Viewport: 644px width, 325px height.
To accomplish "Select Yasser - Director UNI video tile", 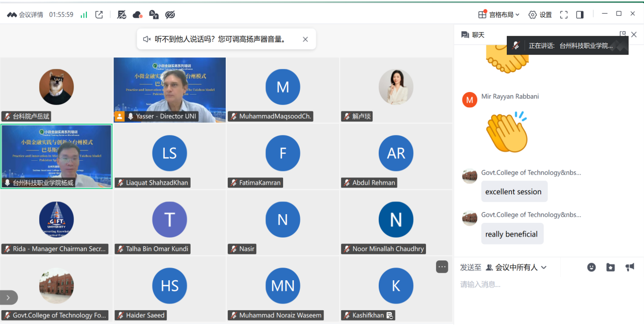I will (170, 90).
